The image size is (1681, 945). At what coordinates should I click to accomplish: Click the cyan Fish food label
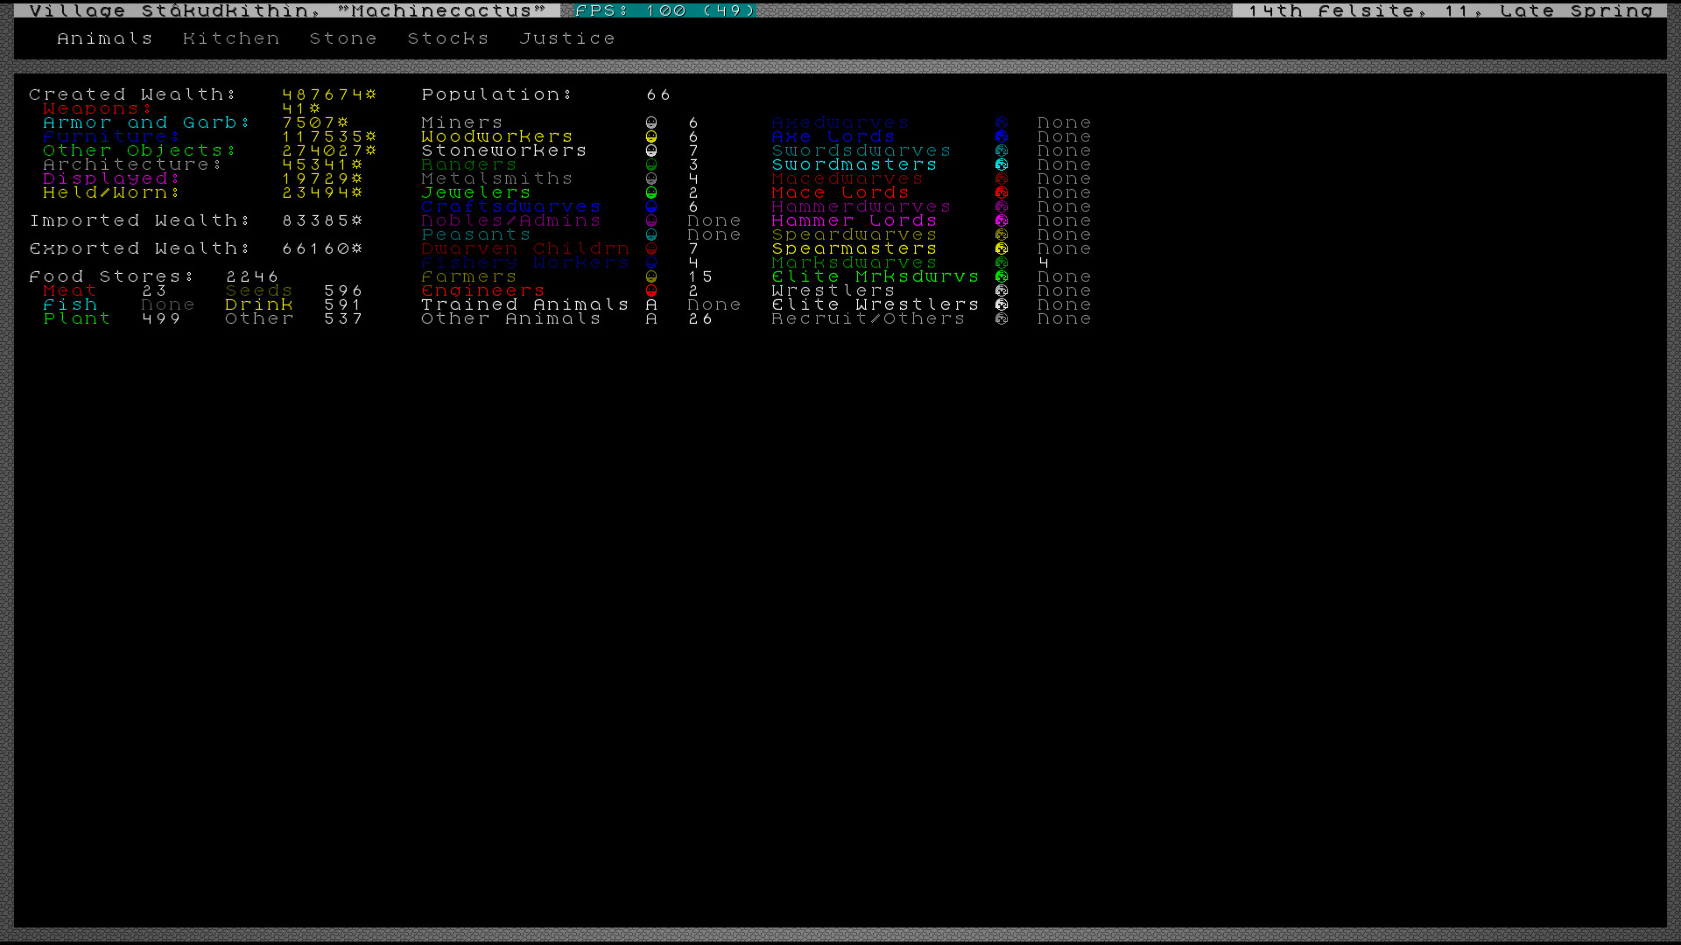pos(70,304)
